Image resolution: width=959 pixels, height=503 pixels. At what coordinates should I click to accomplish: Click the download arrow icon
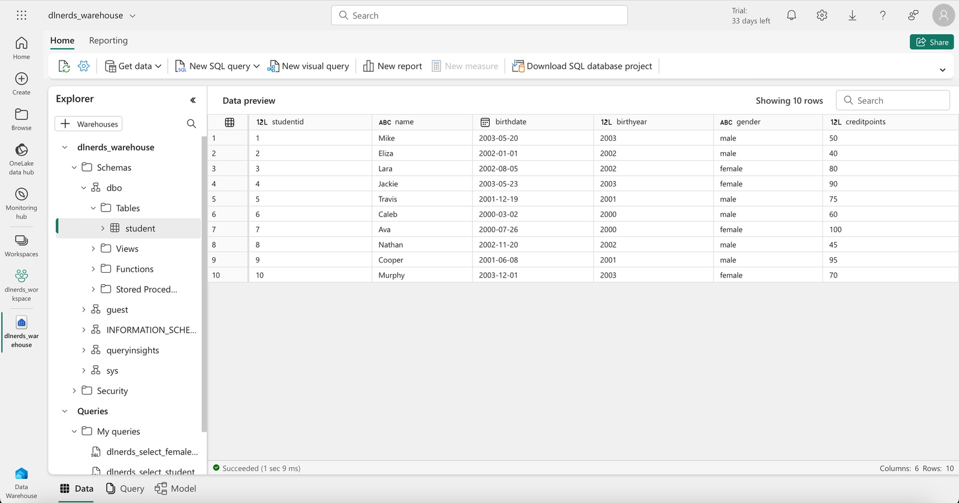click(852, 16)
